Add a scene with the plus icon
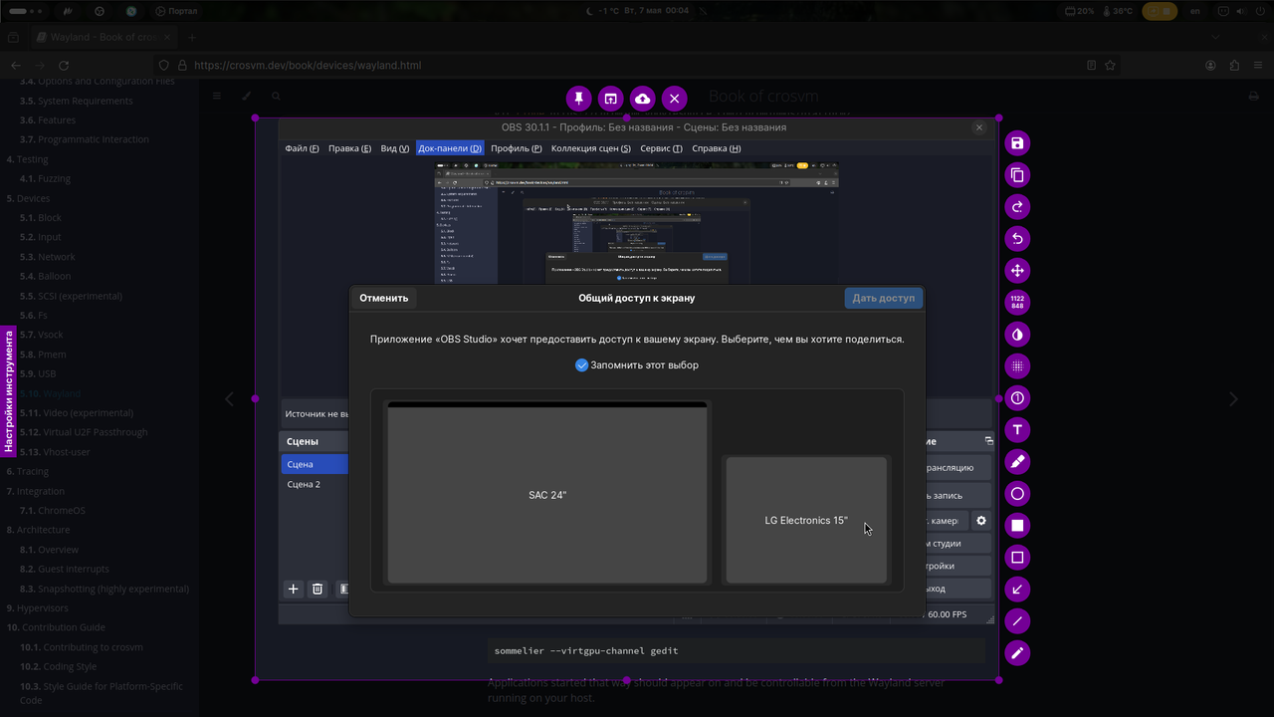This screenshot has width=1274, height=717. pos(294,589)
